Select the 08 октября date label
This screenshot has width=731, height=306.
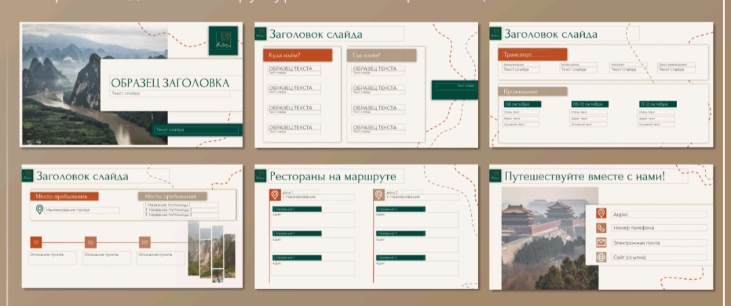[522, 104]
